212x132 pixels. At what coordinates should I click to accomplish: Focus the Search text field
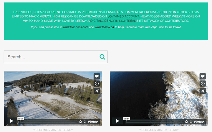point(52,57)
